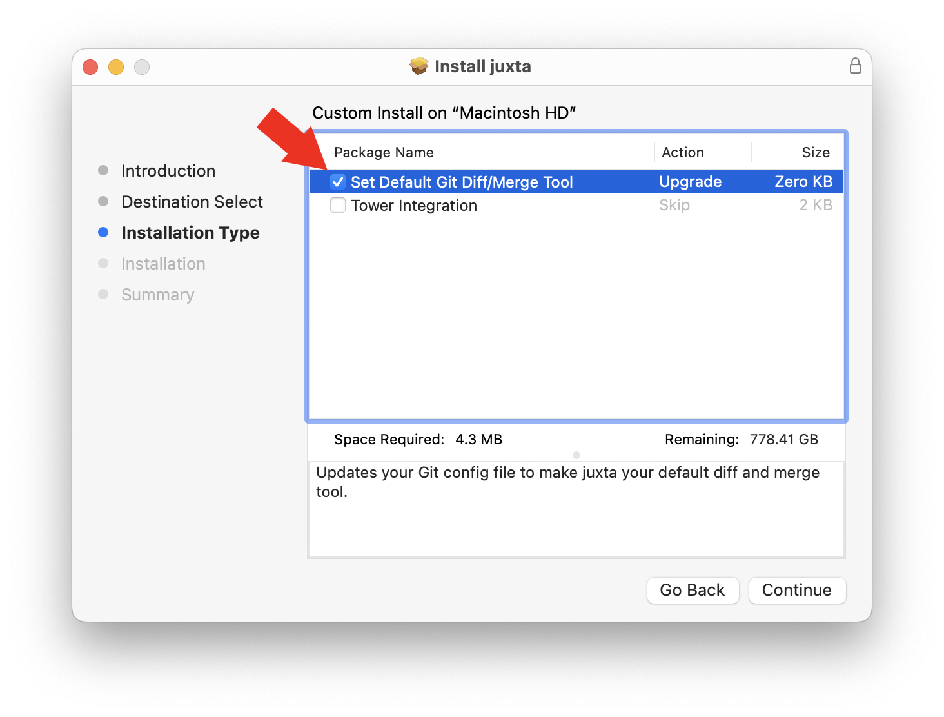Click the Zero KB size value
The width and height of the screenshot is (944, 717).
[x=803, y=182]
